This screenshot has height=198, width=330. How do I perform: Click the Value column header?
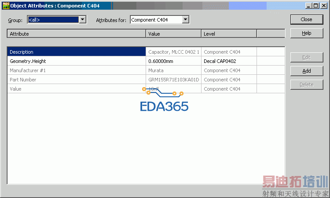coord(174,34)
